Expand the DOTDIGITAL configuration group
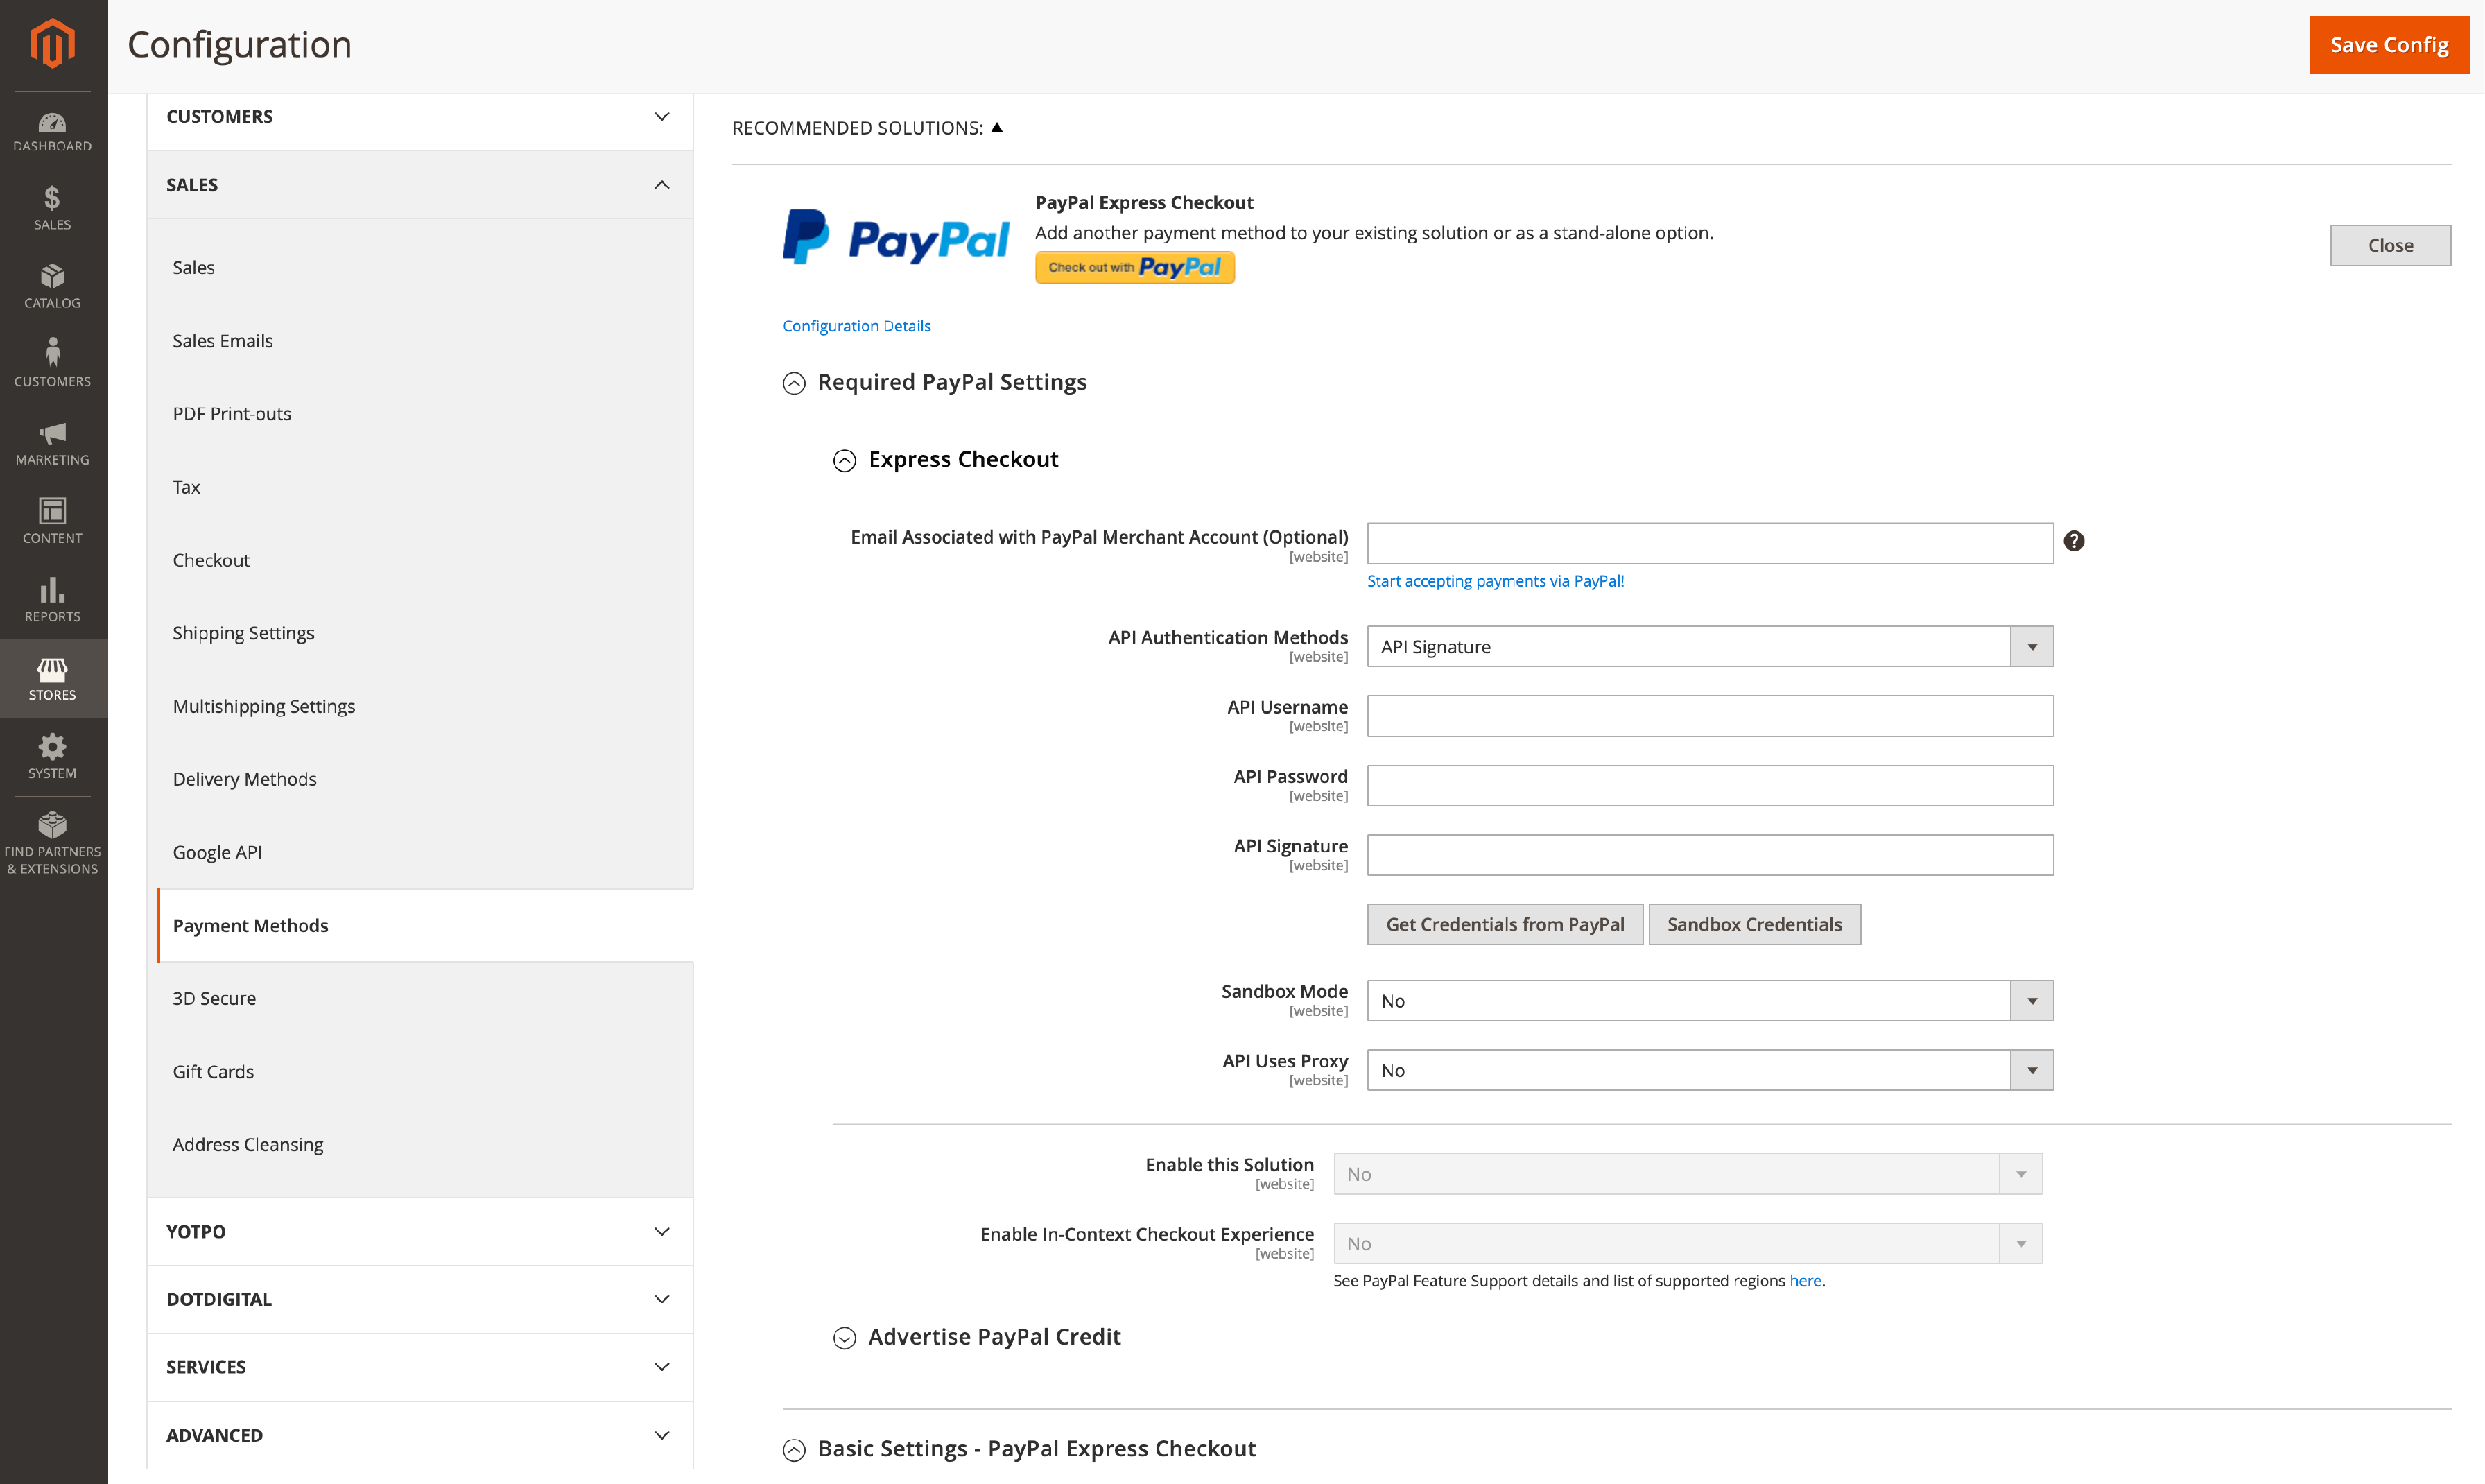 coord(420,1299)
